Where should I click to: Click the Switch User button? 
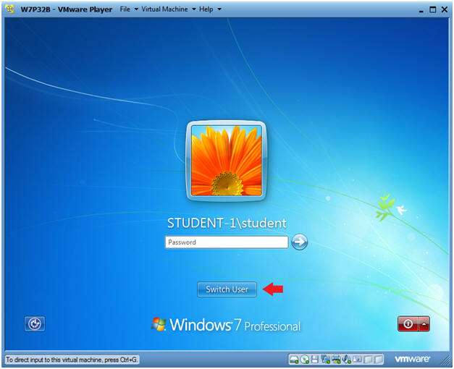[227, 289]
